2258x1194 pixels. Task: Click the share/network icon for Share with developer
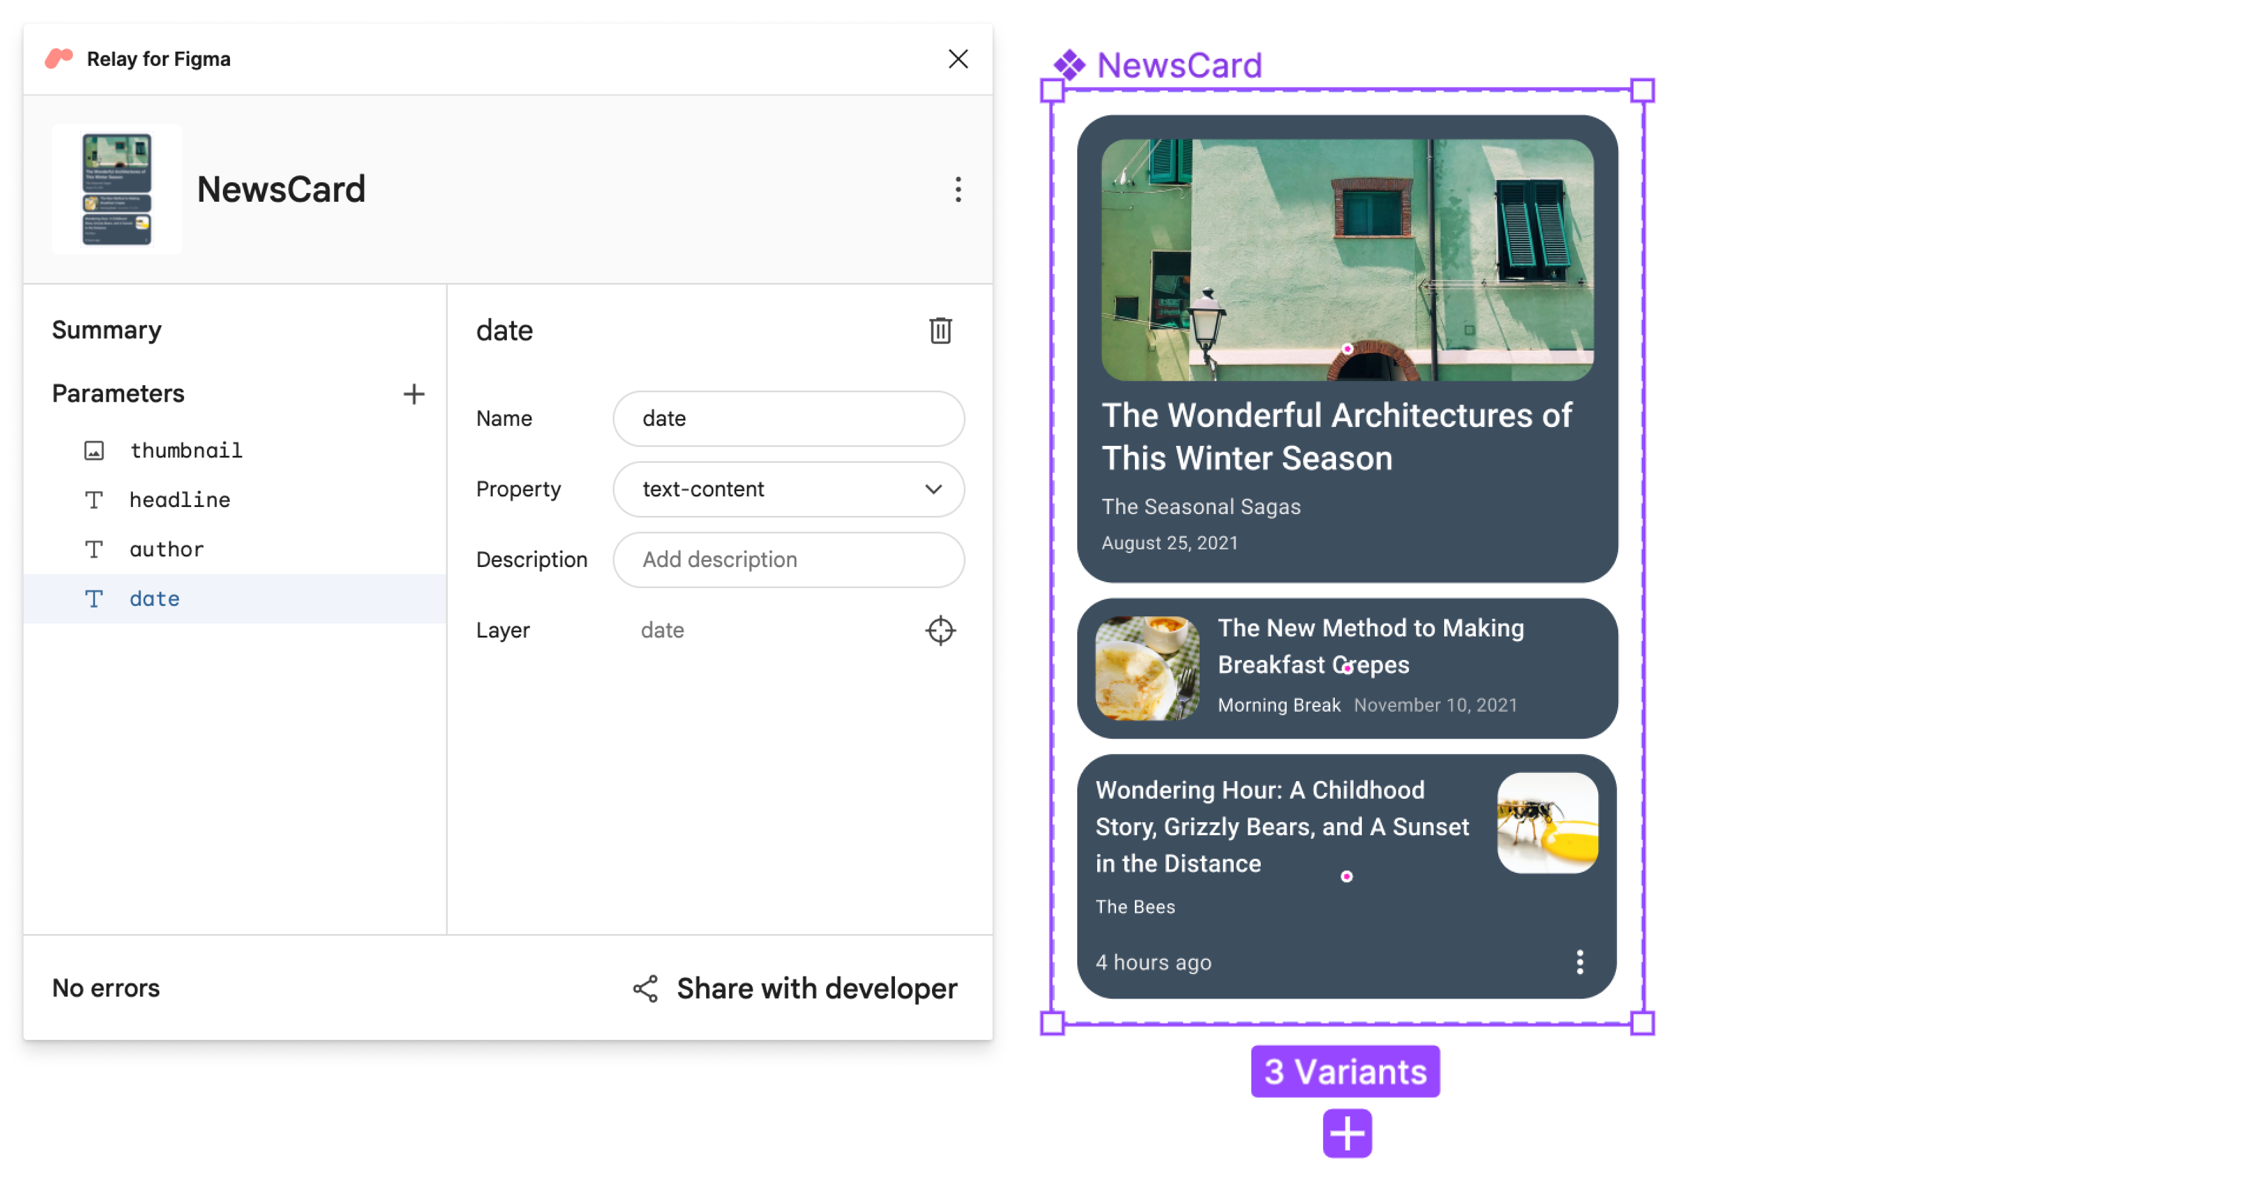click(x=645, y=988)
